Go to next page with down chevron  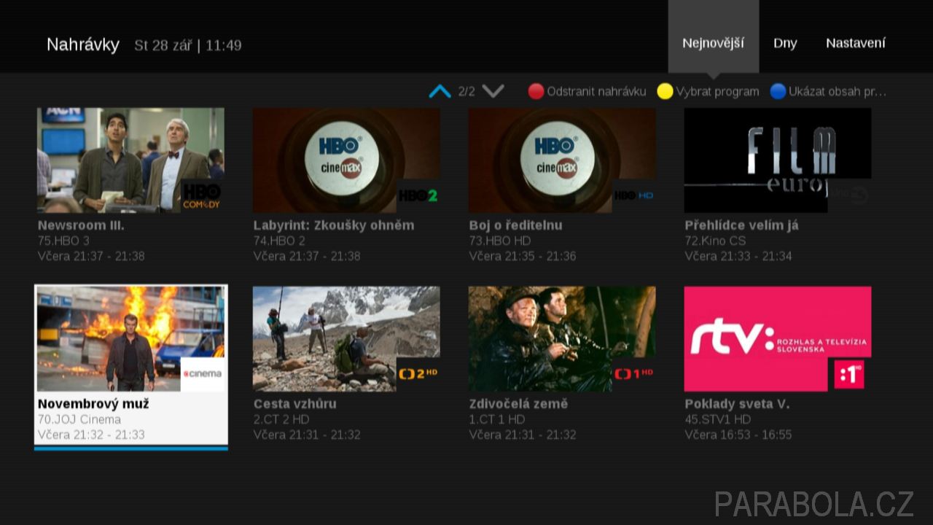493,91
